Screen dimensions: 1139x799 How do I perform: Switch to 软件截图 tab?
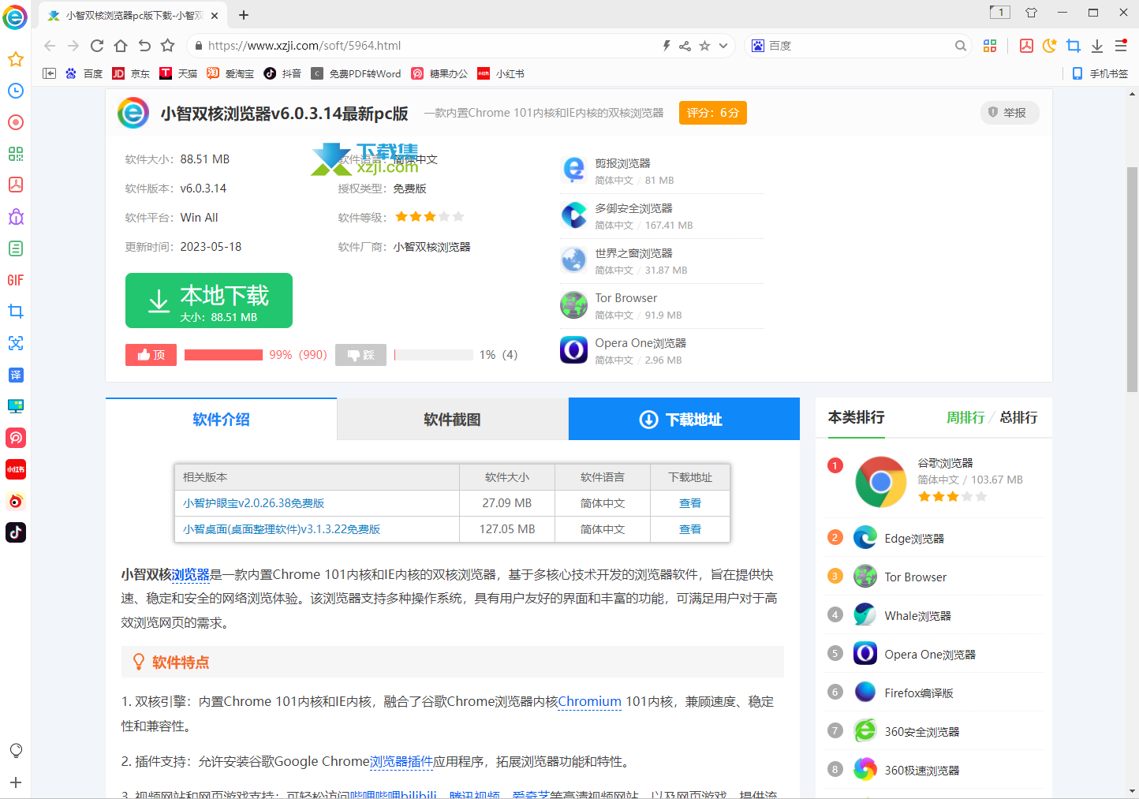(452, 419)
